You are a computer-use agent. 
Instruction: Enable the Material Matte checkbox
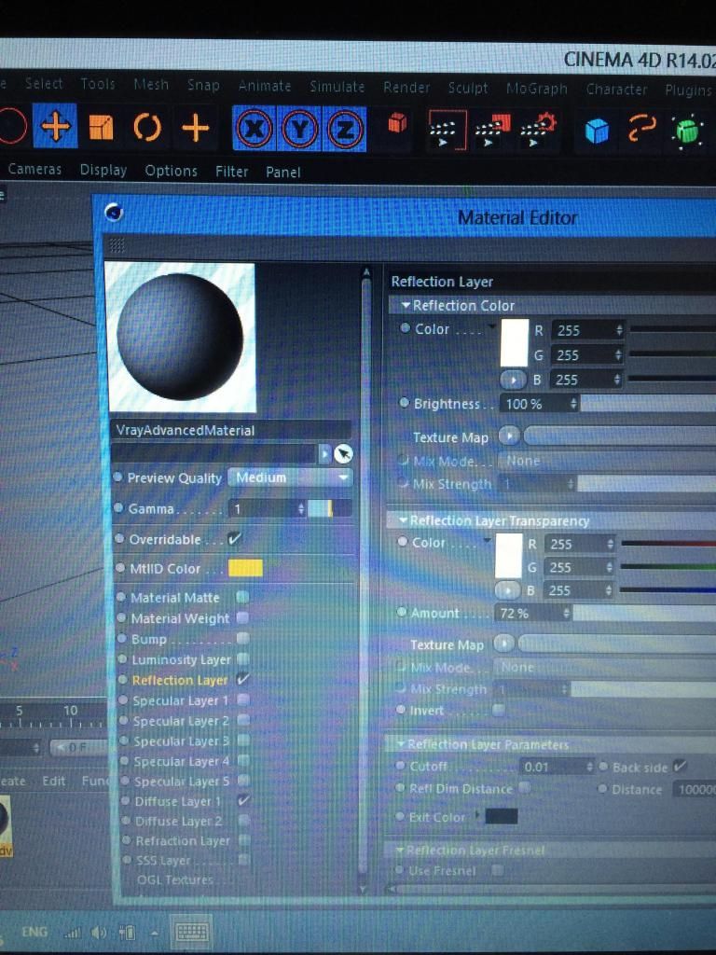242,597
